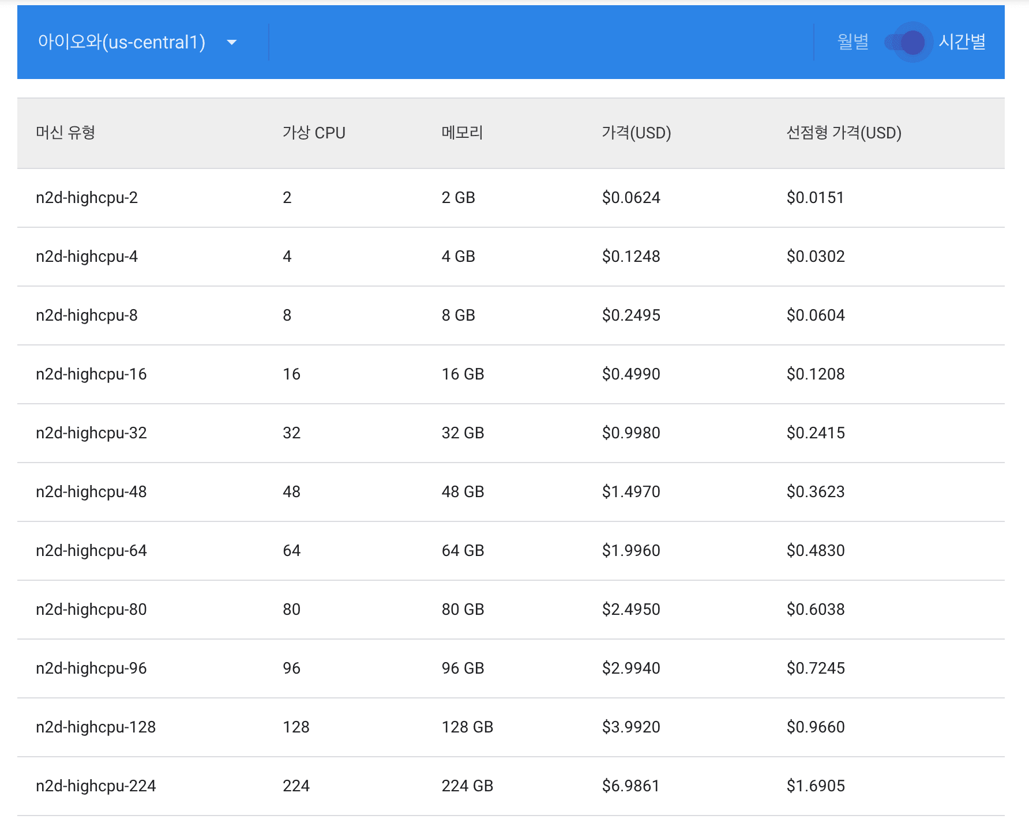Click the 가격(USD) column header
Screen dimensions: 1029x819
pyautogui.click(x=636, y=133)
